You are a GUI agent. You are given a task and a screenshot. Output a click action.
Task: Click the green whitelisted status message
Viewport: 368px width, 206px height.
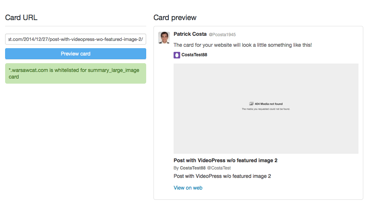[x=76, y=73]
